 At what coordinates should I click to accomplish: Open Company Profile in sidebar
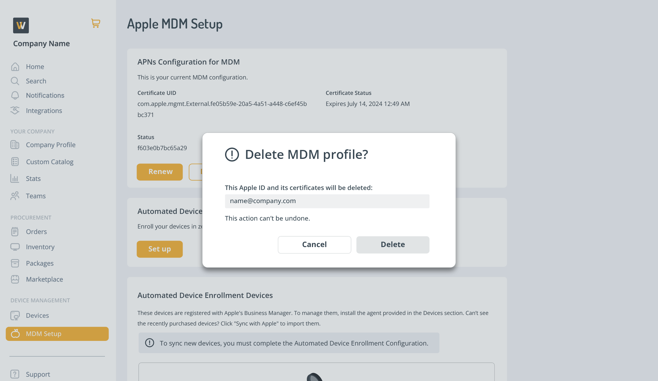pyautogui.click(x=50, y=145)
